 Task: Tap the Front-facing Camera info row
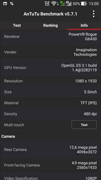[50, 165]
